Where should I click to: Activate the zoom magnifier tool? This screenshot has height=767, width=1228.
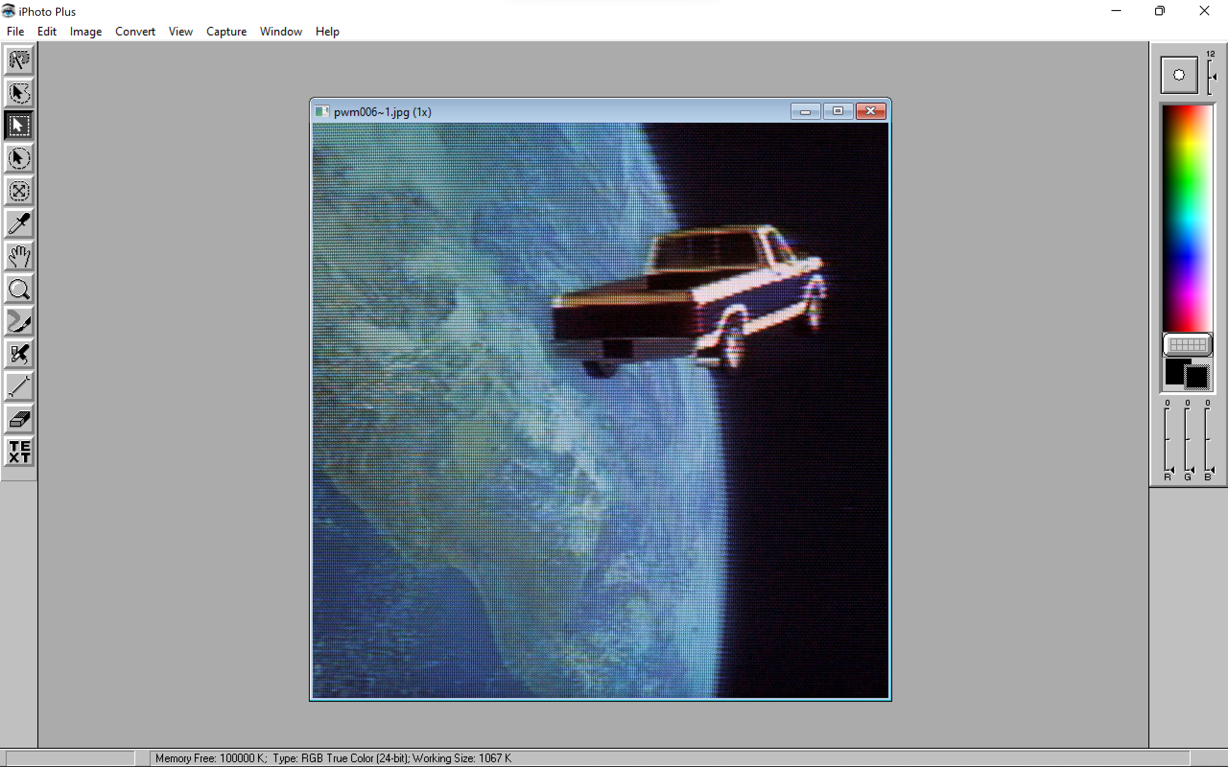pos(19,289)
